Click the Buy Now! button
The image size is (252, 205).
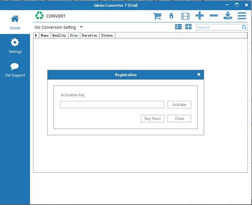pyautogui.click(x=153, y=119)
